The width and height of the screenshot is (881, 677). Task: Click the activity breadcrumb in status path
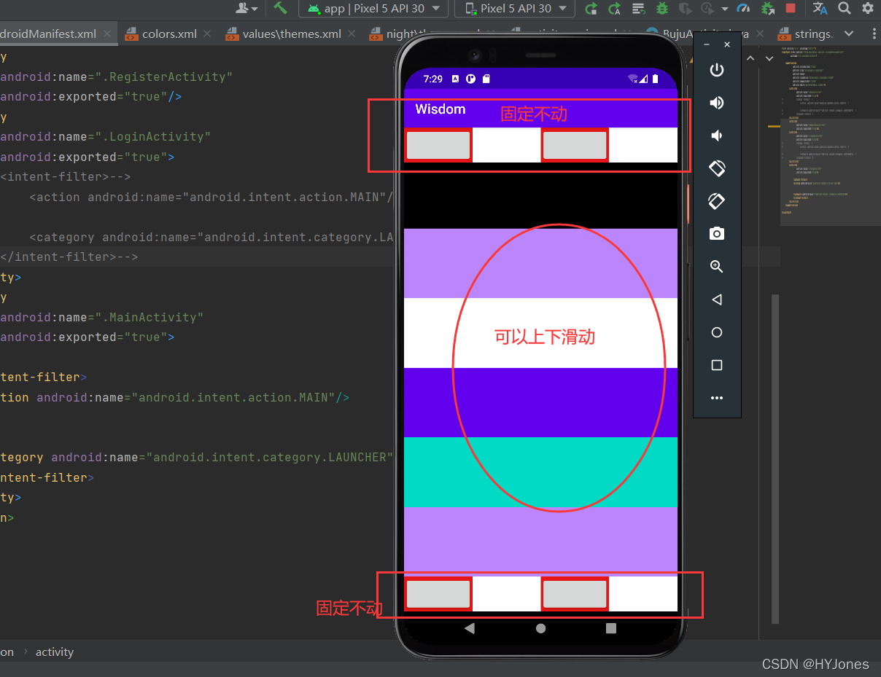55,652
